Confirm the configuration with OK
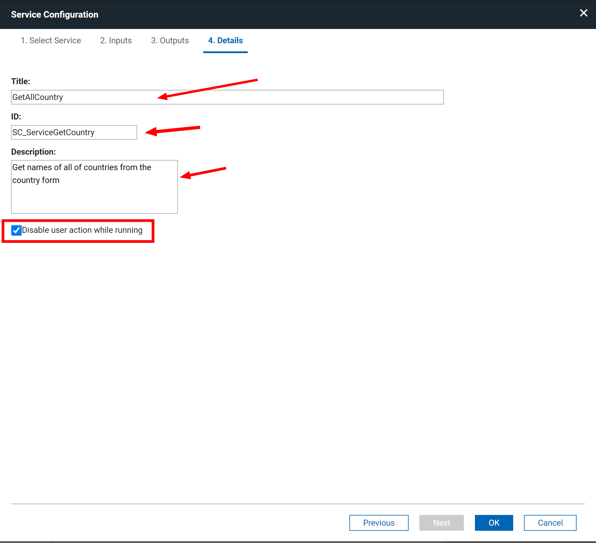Viewport: 596px width, 543px height. click(x=494, y=523)
